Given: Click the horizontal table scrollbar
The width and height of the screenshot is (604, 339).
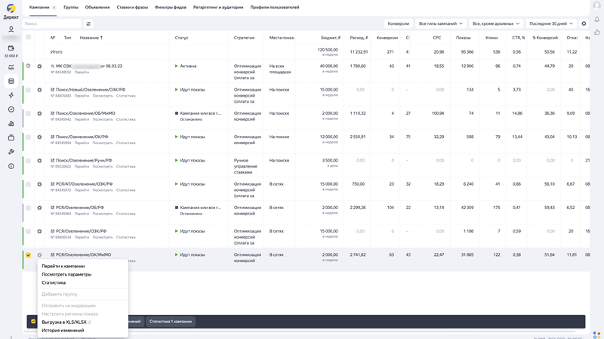Looking at the screenshot, I should pyautogui.click(x=300, y=331).
